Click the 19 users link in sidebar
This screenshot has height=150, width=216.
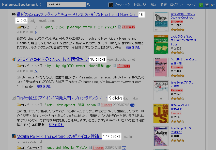177,90
